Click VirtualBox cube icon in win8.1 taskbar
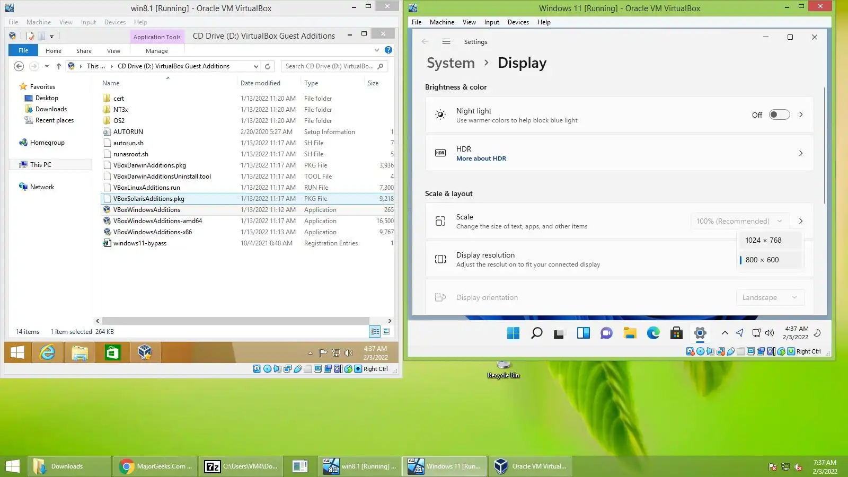848x477 pixels. coord(145,352)
